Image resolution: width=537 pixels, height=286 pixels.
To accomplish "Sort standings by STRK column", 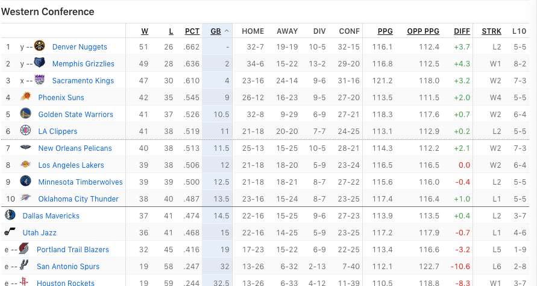I will pos(491,31).
